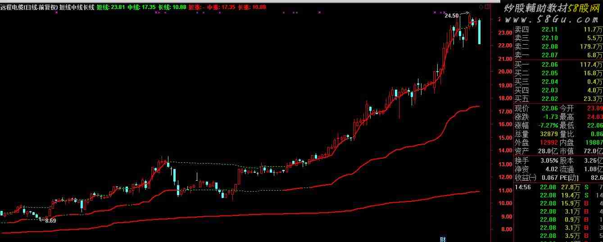603x242 pixels.
Task: Click the 最低 low price label
Action: click(567, 125)
